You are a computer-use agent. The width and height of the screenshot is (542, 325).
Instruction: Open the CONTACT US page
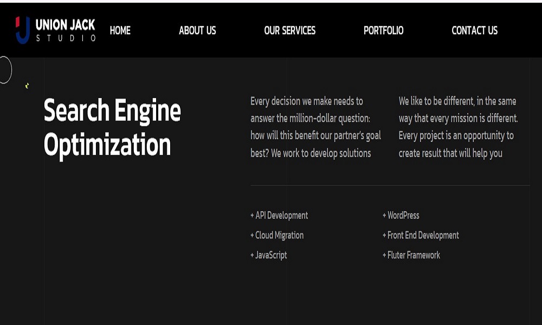click(x=474, y=31)
